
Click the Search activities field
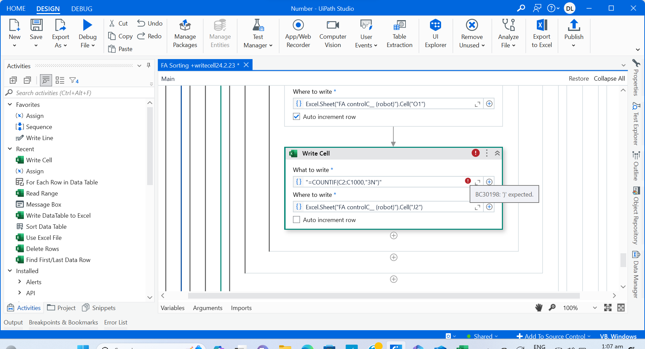[x=79, y=93]
